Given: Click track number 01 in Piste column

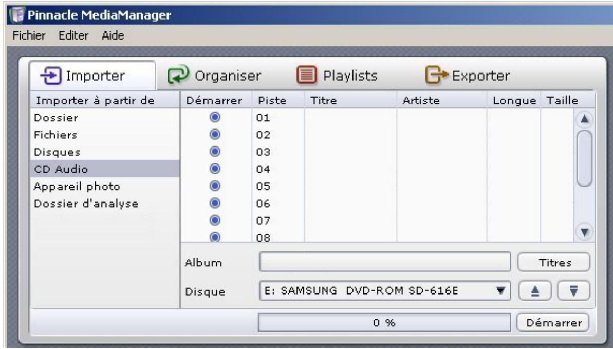Looking at the screenshot, I should pos(263,118).
